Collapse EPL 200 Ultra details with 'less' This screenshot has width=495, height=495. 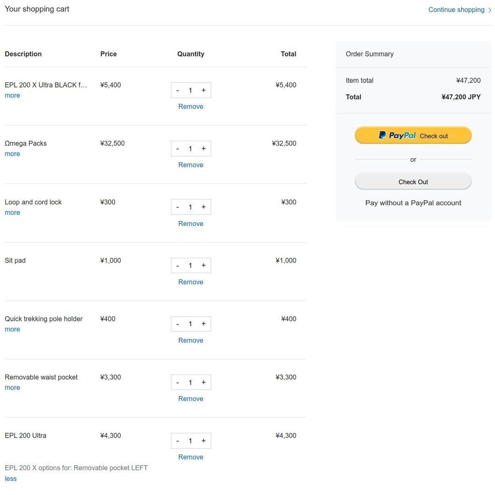pos(11,478)
